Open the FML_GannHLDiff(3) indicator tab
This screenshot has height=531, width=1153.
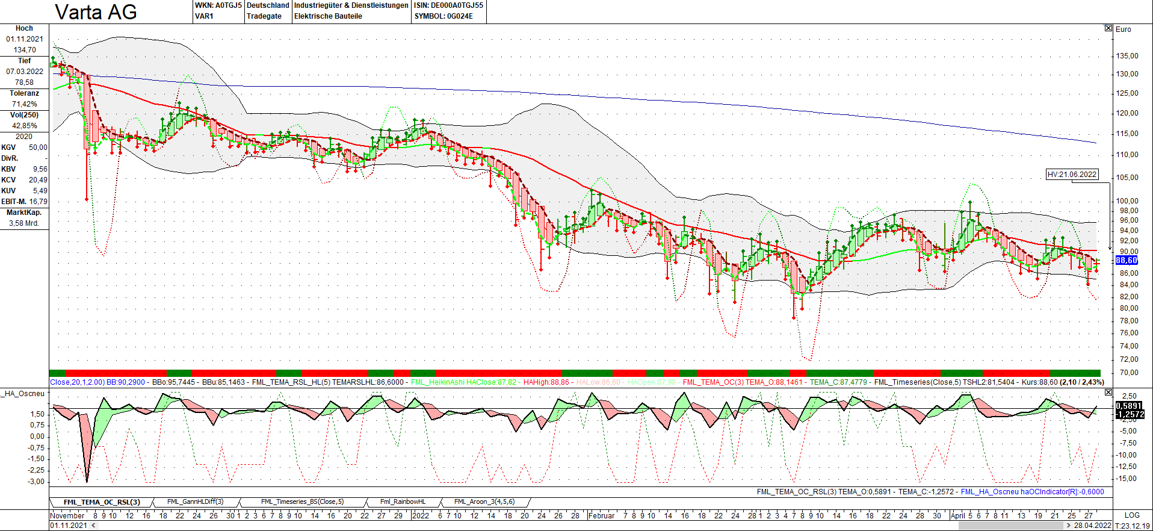[195, 502]
